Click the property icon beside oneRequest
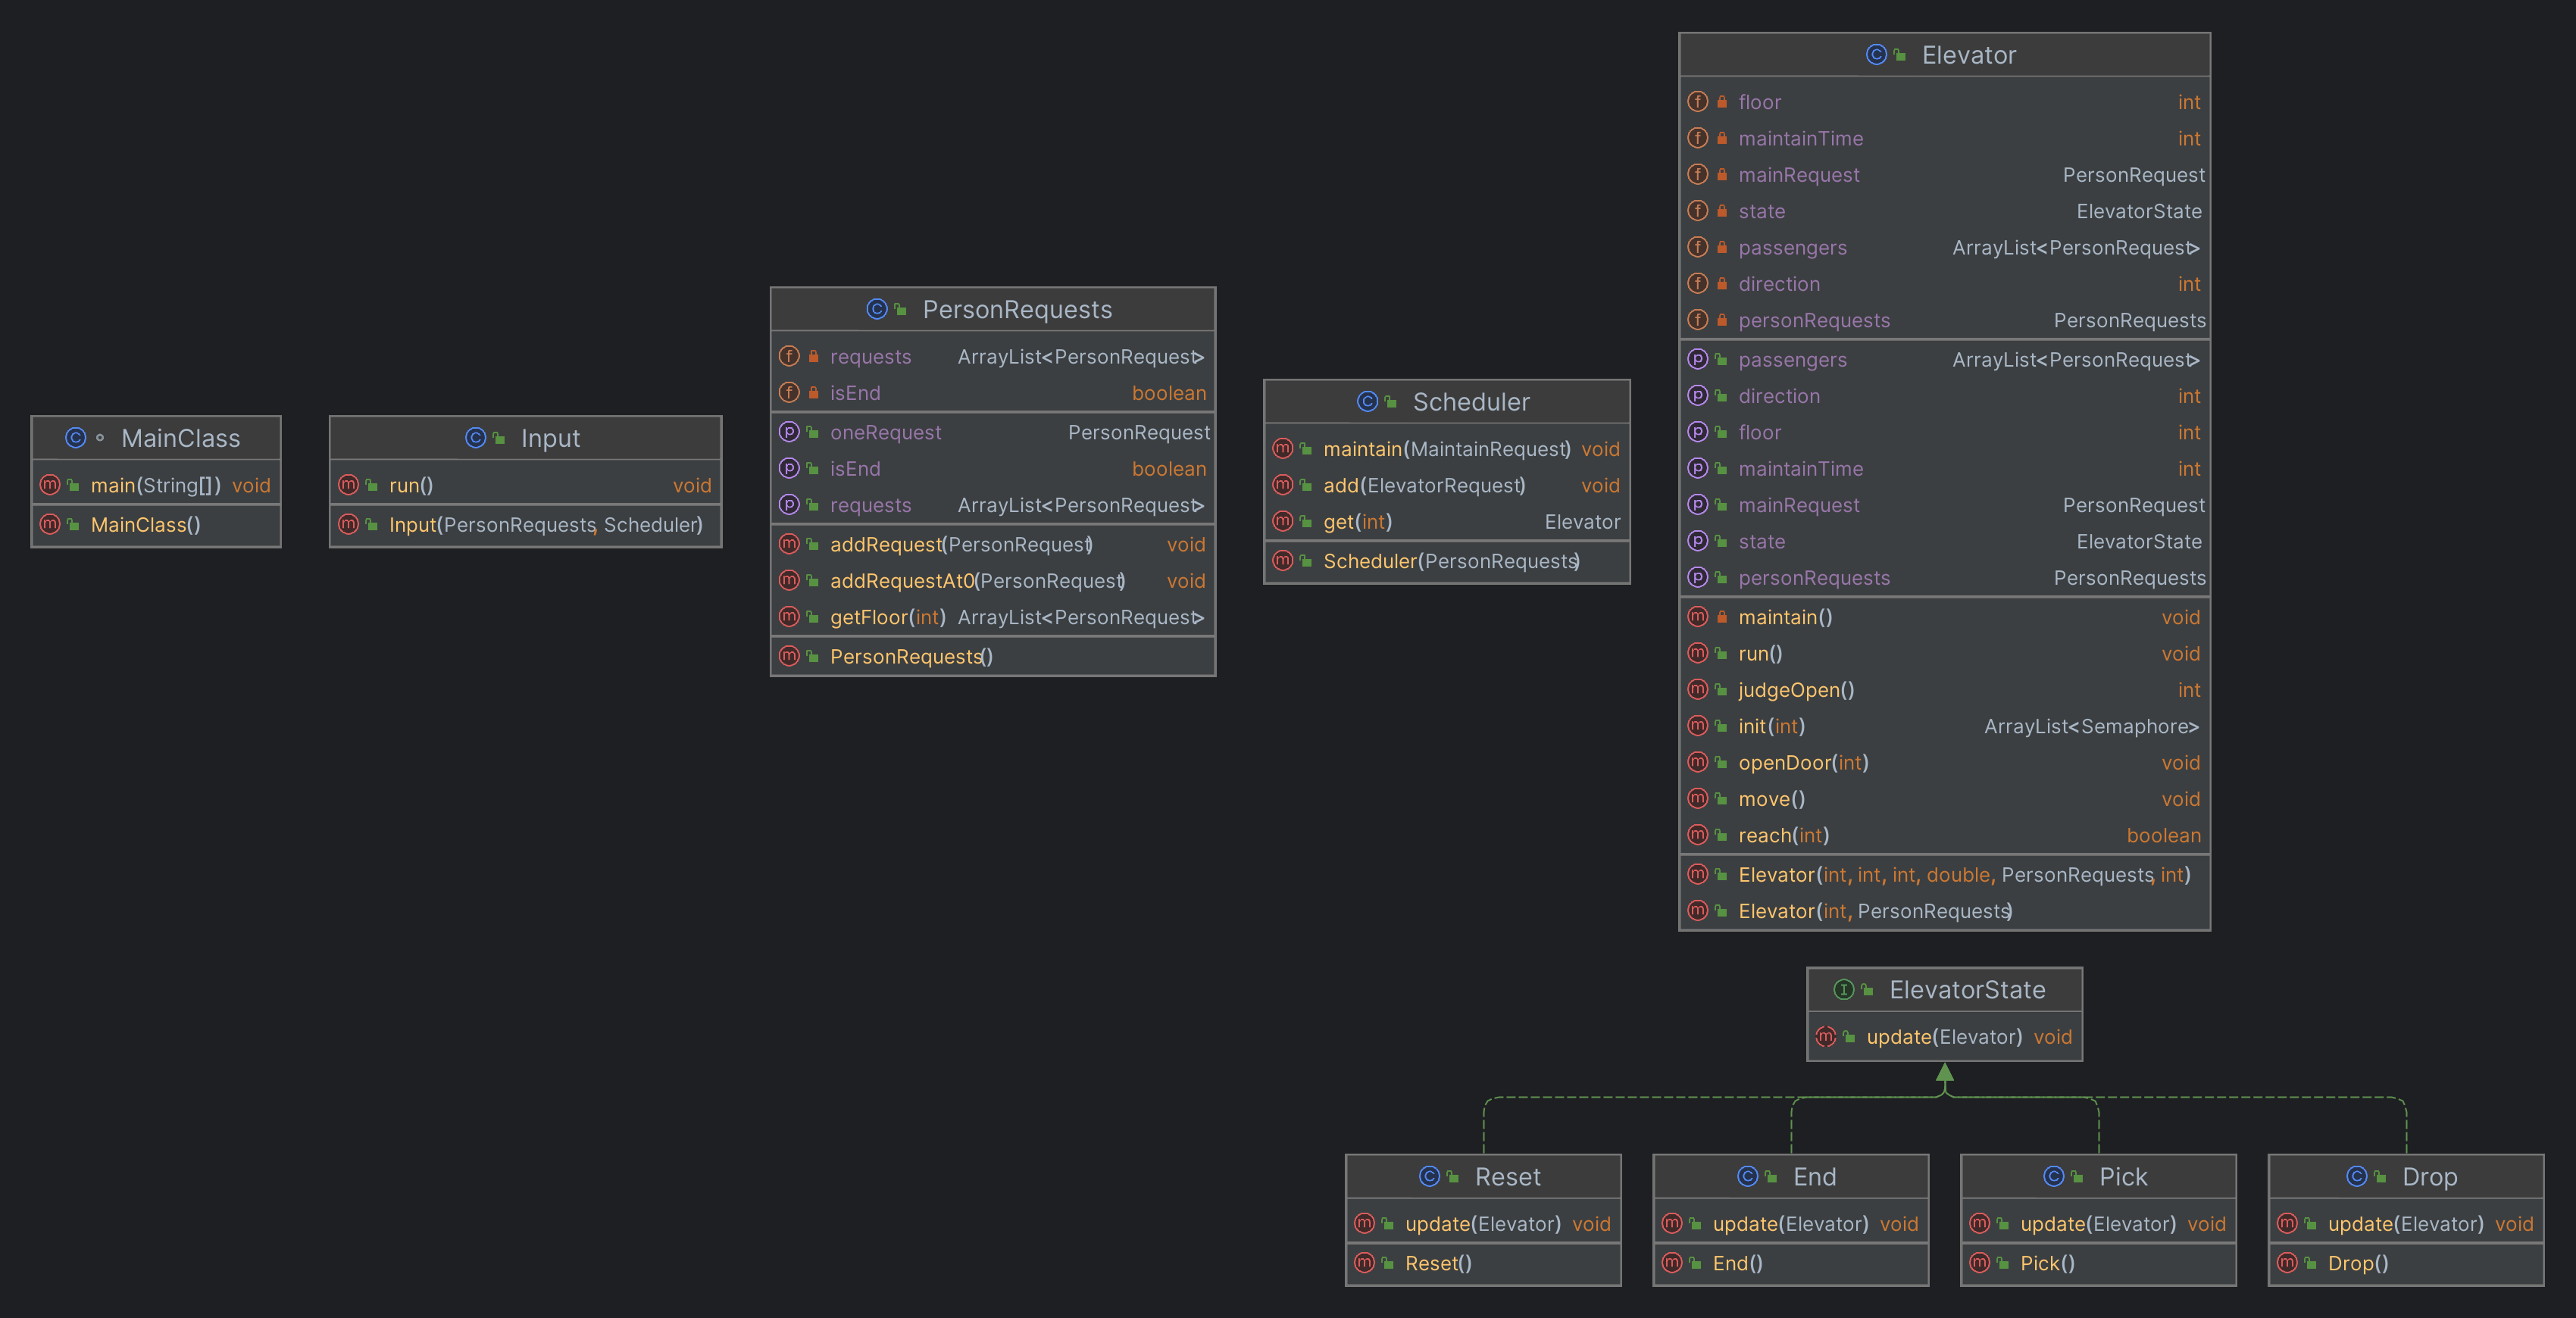The image size is (2576, 1318). (789, 432)
